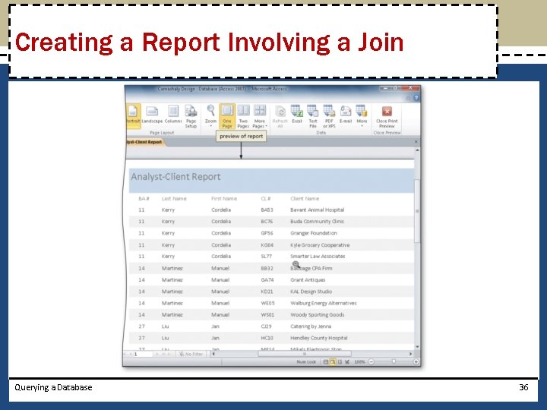
Task: Click the First Name column header
Action: point(224,199)
